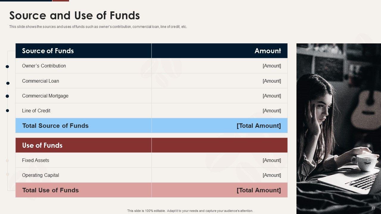Click the slide title "Source and Use of Funds"
Screen dimensions: 381x214
click(74, 15)
